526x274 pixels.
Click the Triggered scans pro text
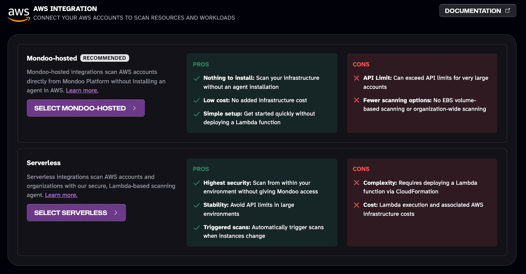264,232
